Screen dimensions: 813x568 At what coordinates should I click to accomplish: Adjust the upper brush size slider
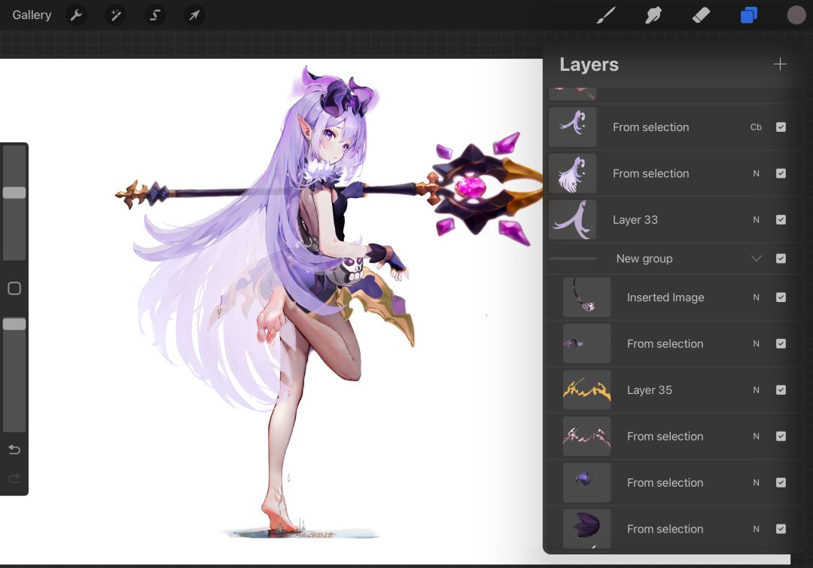point(14,192)
